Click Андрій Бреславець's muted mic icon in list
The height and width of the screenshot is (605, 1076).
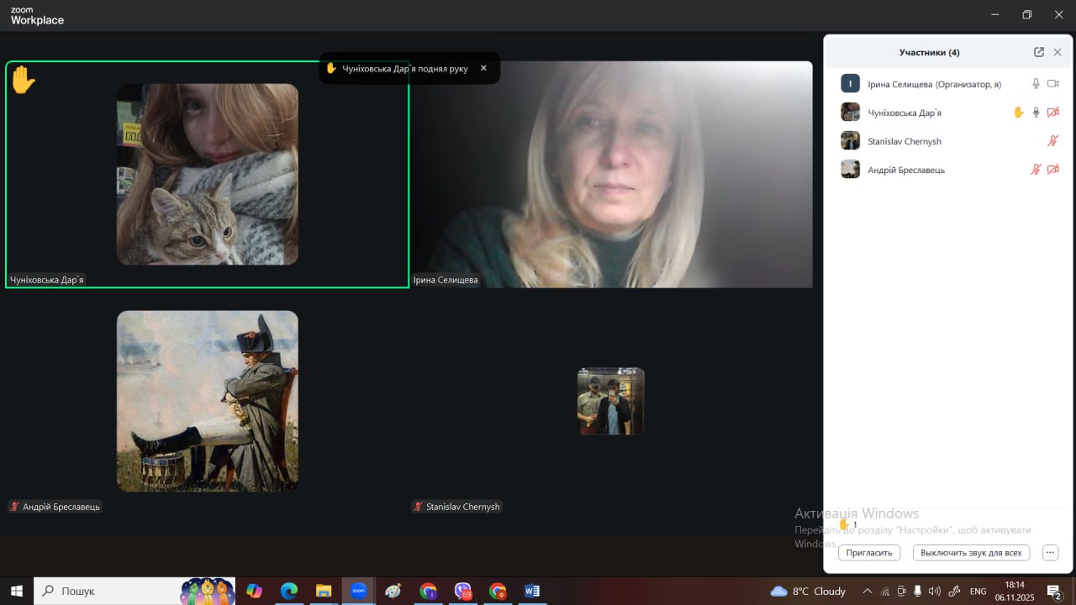(x=1036, y=170)
